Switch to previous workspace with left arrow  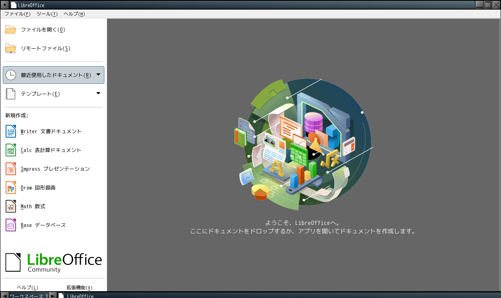click(4, 296)
